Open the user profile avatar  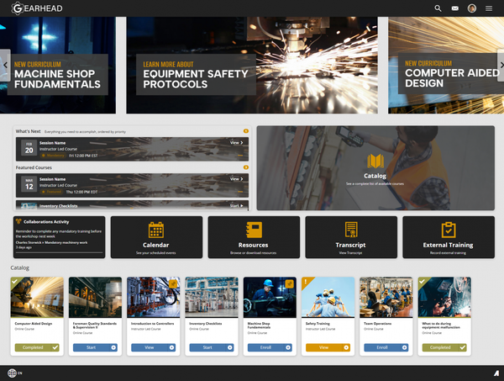tap(472, 8)
